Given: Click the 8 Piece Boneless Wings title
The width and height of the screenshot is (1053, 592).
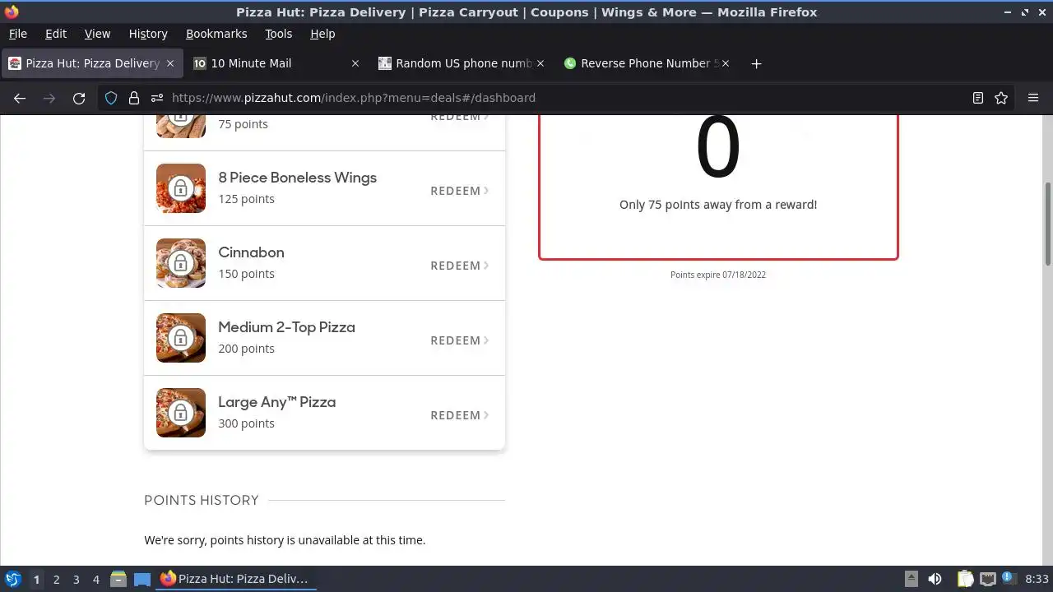Looking at the screenshot, I should (297, 178).
